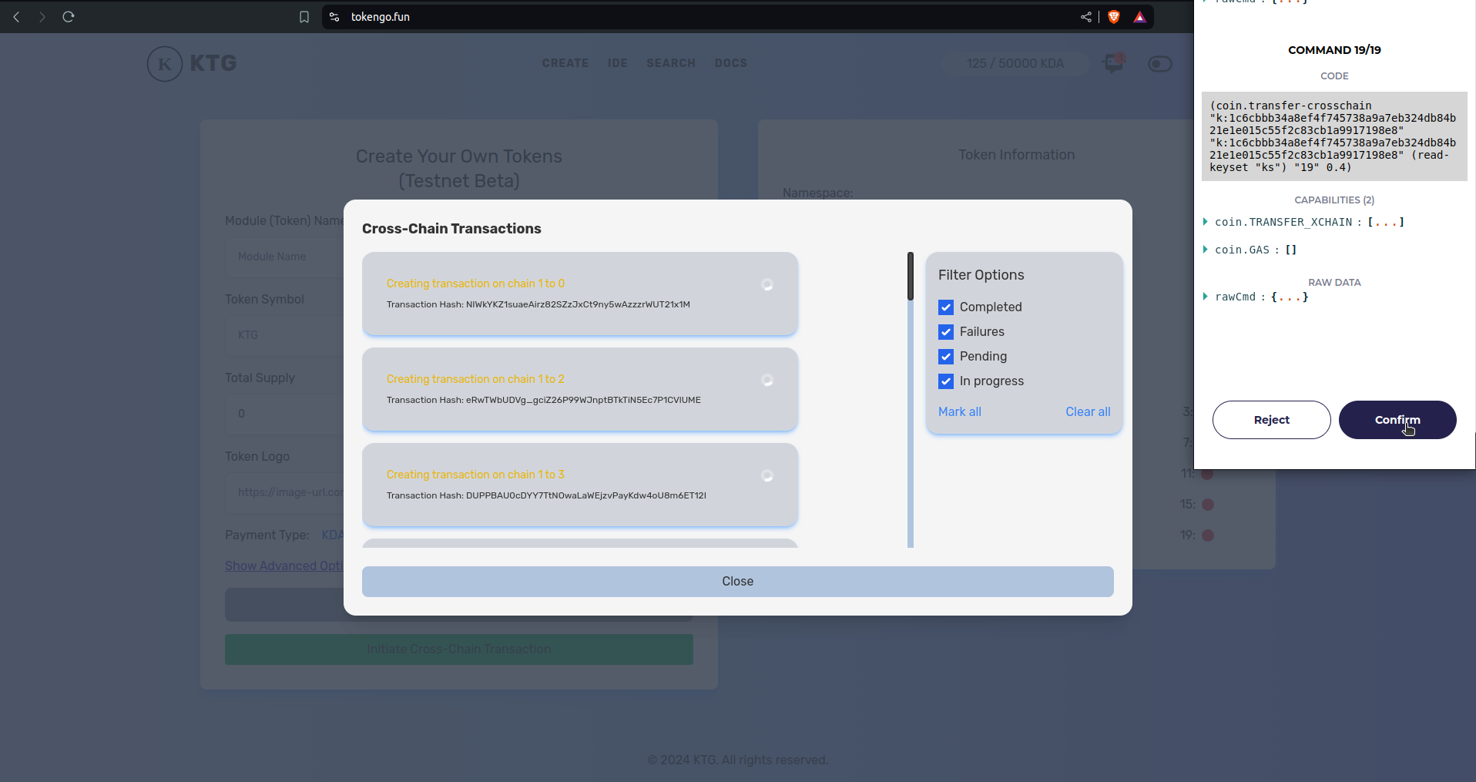Uncheck the Pending filter
This screenshot has height=782, width=1476.
[x=946, y=357]
